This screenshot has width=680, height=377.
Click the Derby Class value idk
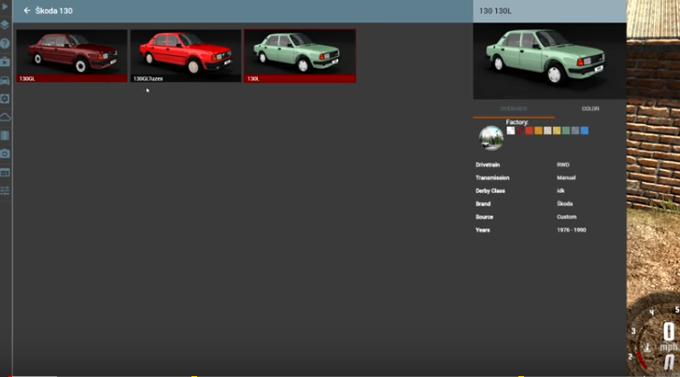(x=560, y=190)
